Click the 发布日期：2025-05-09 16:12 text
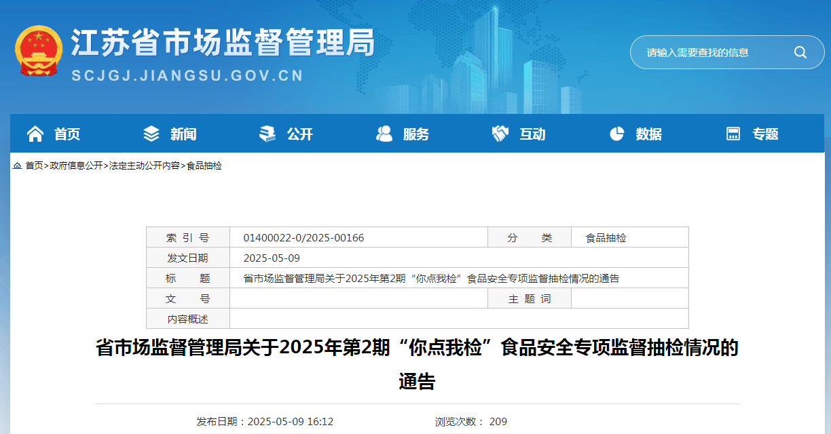The height and width of the screenshot is (434, 831). [x=265, y=422]
